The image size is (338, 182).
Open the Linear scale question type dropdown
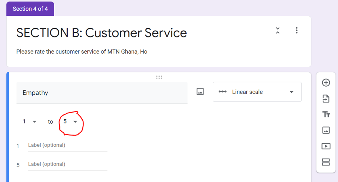tap(257, 92)
